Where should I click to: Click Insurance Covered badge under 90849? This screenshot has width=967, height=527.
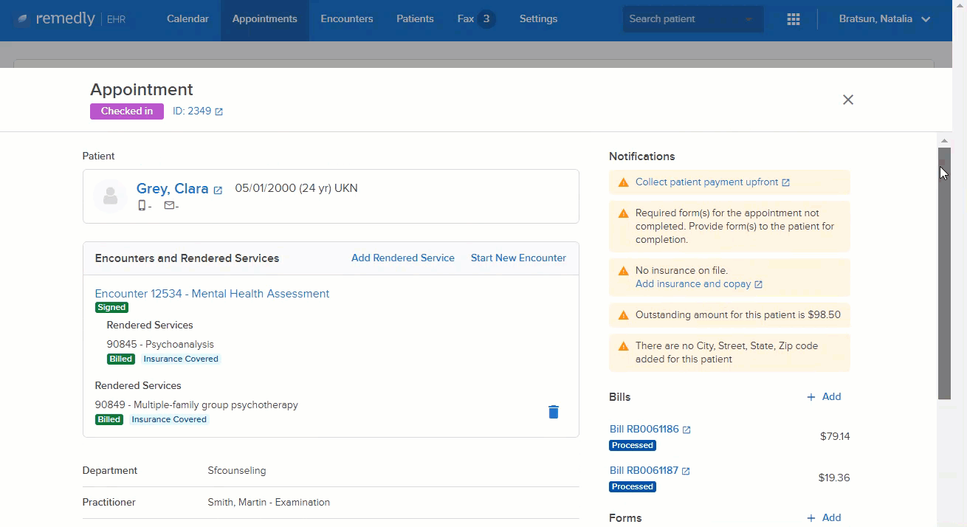[169, 420]
